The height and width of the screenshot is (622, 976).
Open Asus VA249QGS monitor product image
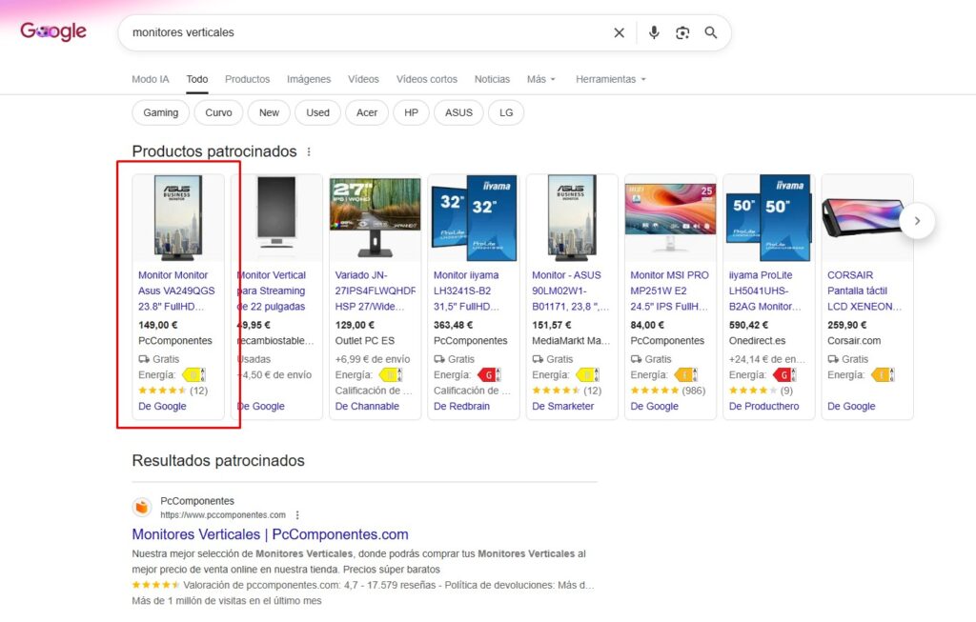(178, 217)
